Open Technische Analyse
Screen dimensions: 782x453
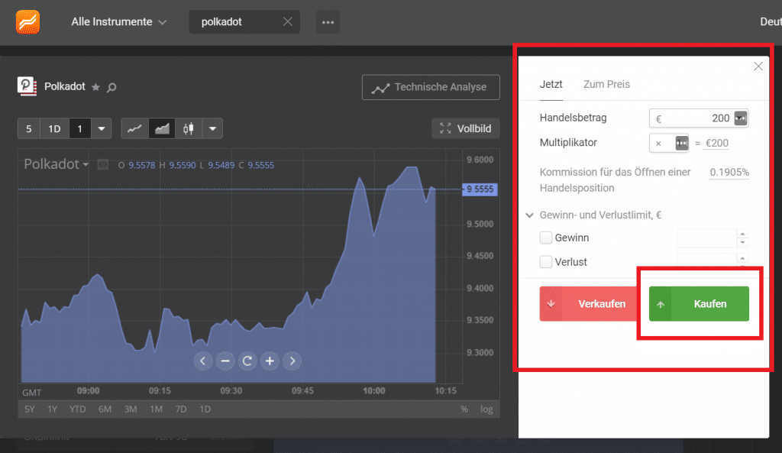point(431,87)
